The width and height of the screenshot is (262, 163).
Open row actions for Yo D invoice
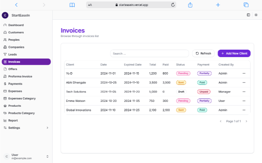(x=244, y=73)
